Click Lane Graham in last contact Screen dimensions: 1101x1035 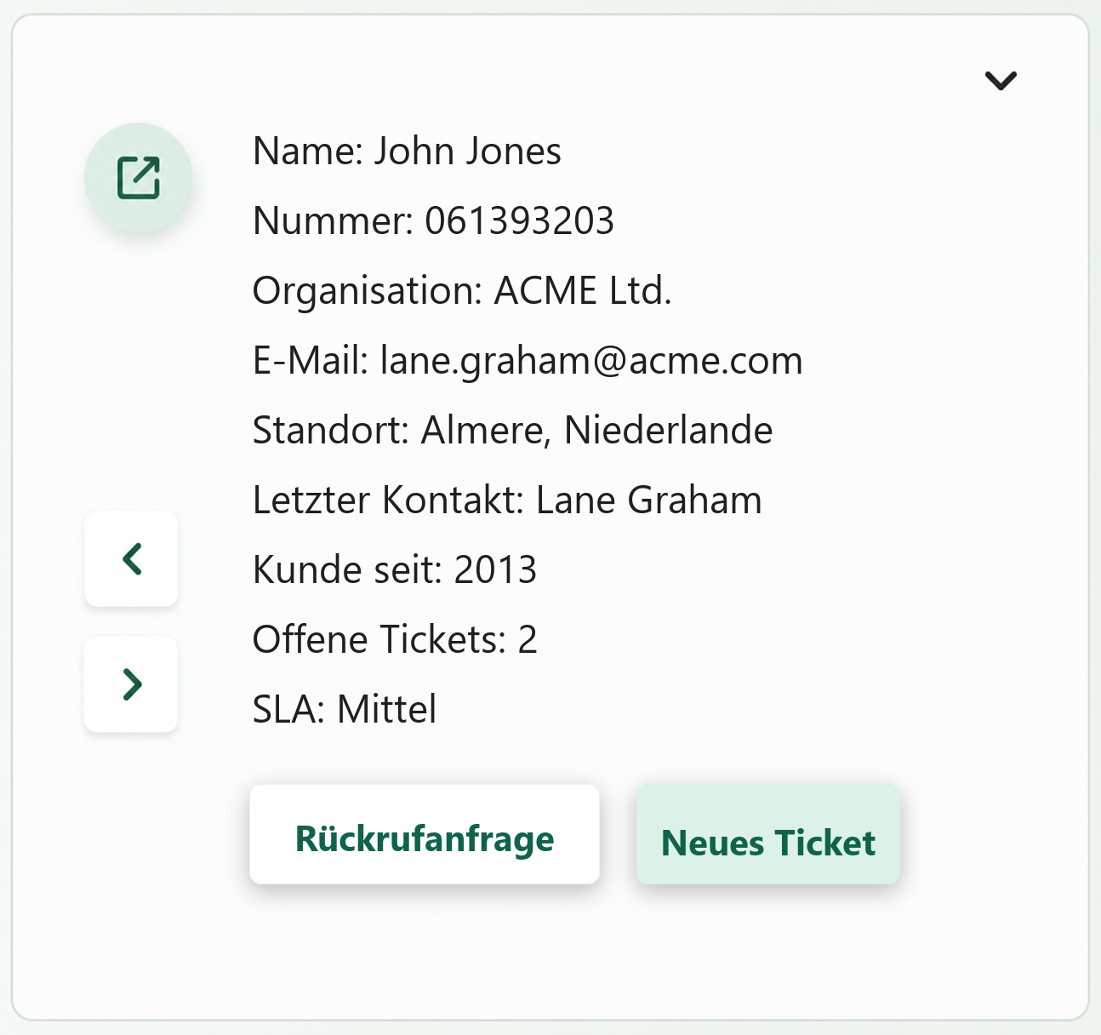tap(649, 500)
